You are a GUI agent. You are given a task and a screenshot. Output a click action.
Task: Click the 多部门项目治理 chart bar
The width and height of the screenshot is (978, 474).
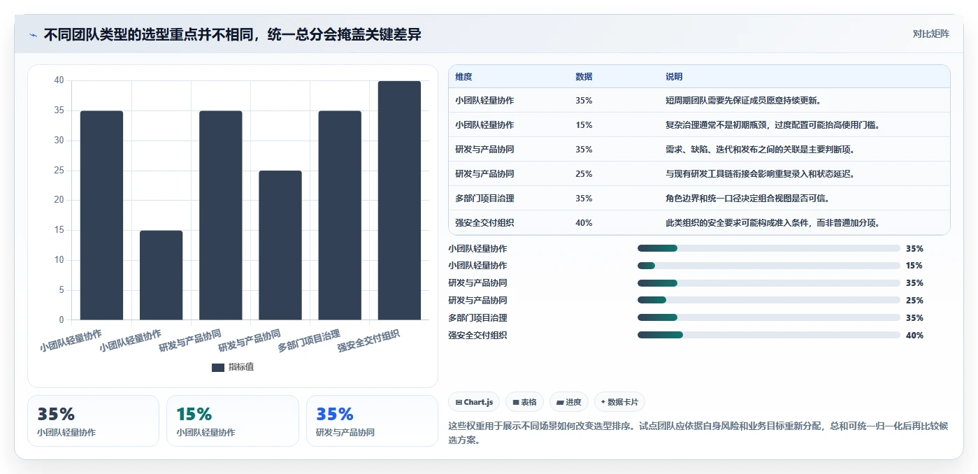[340, 215]
